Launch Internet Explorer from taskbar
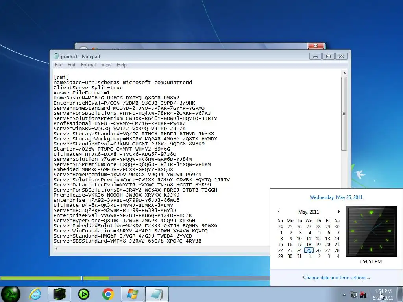This screenshot has width=403, height=302. click(35, 294)
